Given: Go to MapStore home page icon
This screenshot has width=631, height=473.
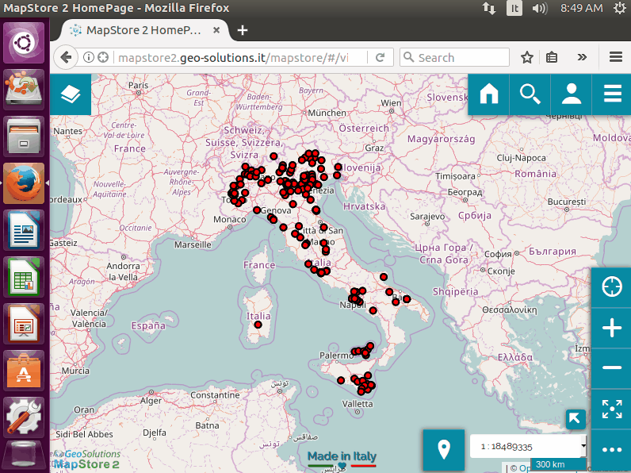Looking at the screenshot, I should coord(489,94).
